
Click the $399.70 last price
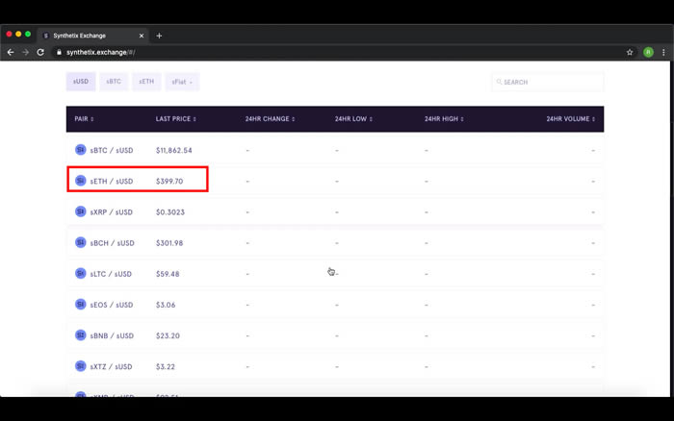pyautogui.click(x=169, y=181)
